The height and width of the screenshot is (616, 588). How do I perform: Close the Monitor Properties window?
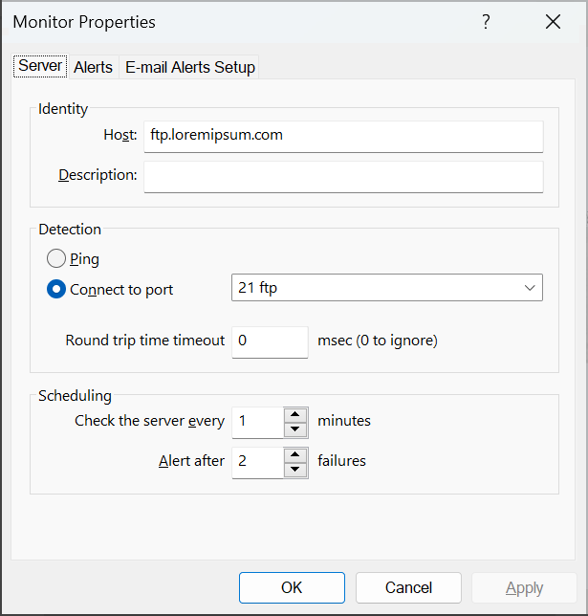553,22
